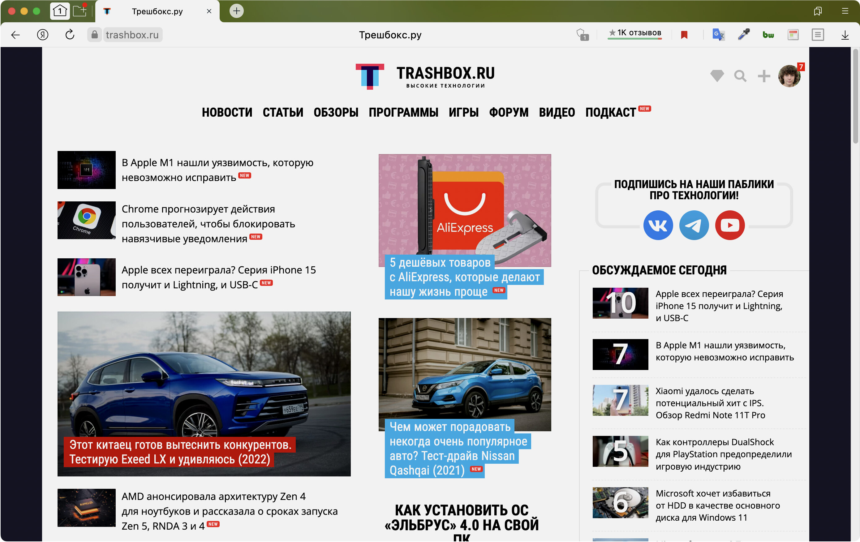Open the ФОРУМ menu section
The height and width of the screenshot is (542, 860).
(509, 113)
